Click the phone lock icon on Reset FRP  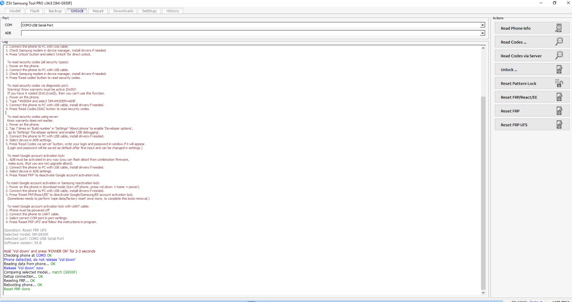(x=559, y=111)
